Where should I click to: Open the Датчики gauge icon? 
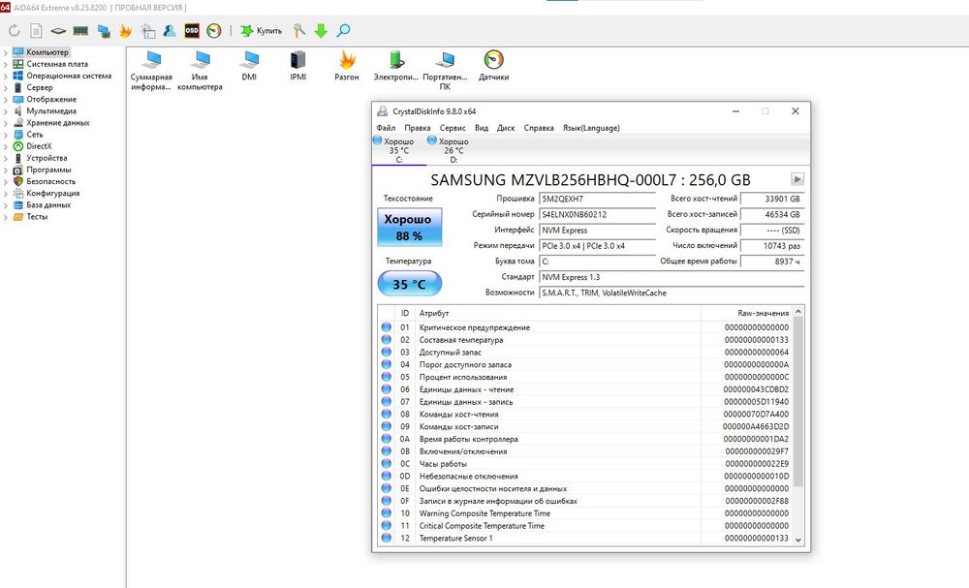[x=494, y=66]
